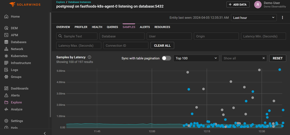
Task: Click the Connection ID field
Action: 126,45
